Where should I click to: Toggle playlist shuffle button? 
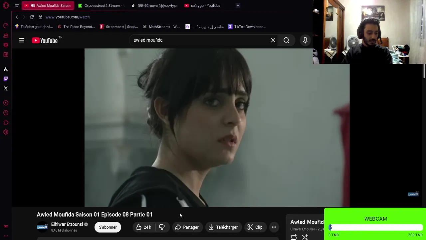click(305, 237)
